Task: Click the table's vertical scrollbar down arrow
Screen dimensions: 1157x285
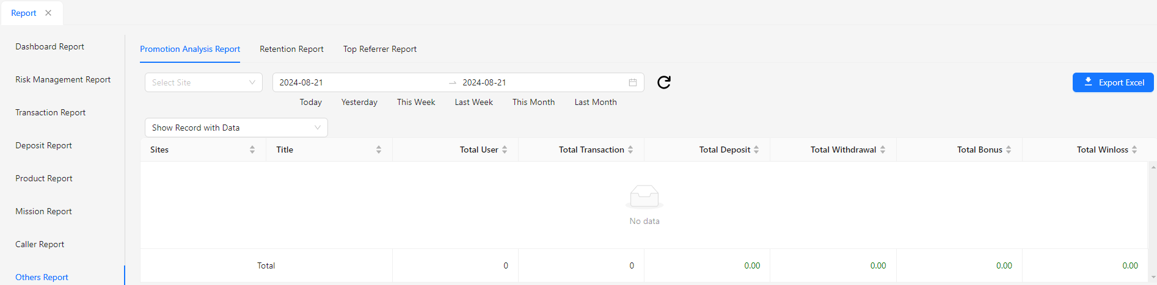Action: (1153, 277)
